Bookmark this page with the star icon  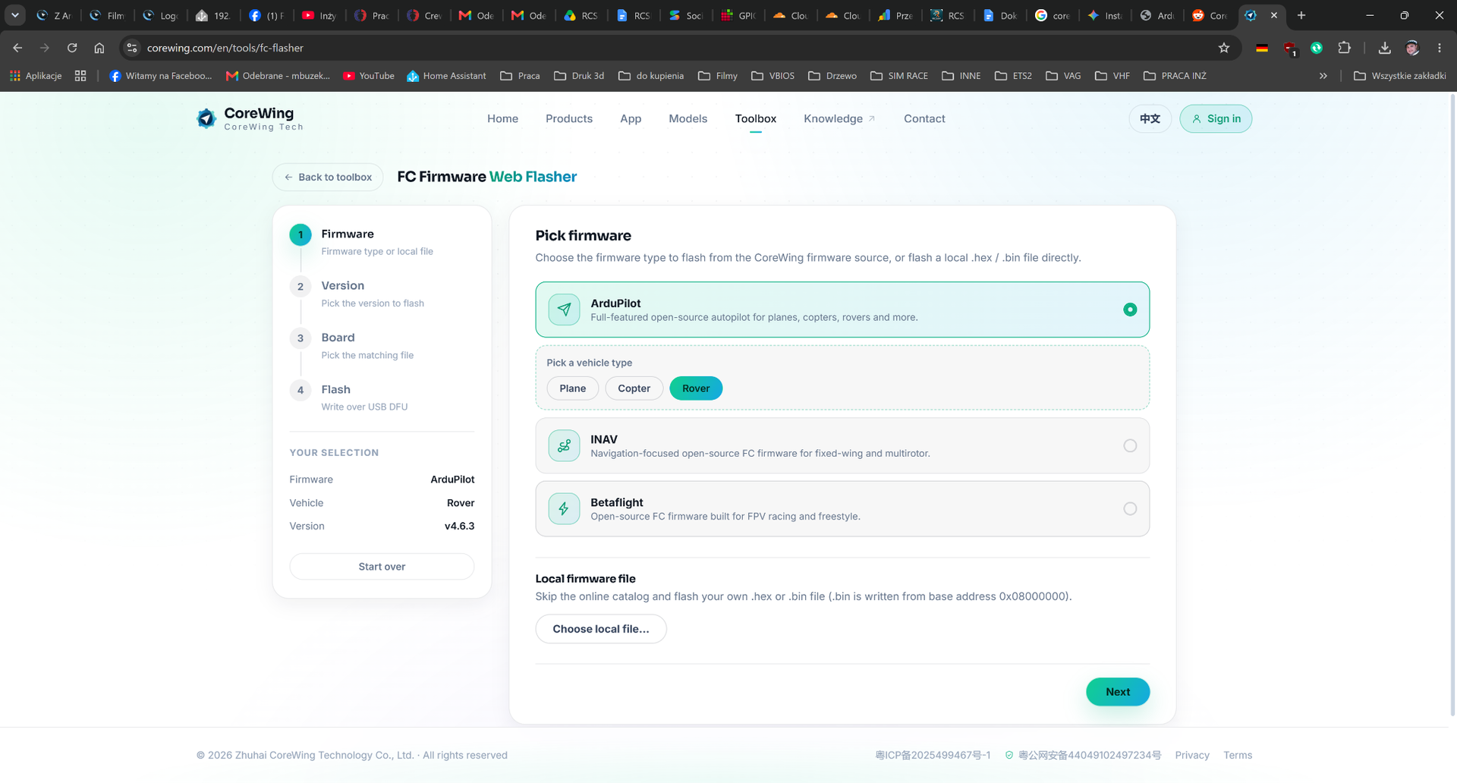(x=1224, y=48)
